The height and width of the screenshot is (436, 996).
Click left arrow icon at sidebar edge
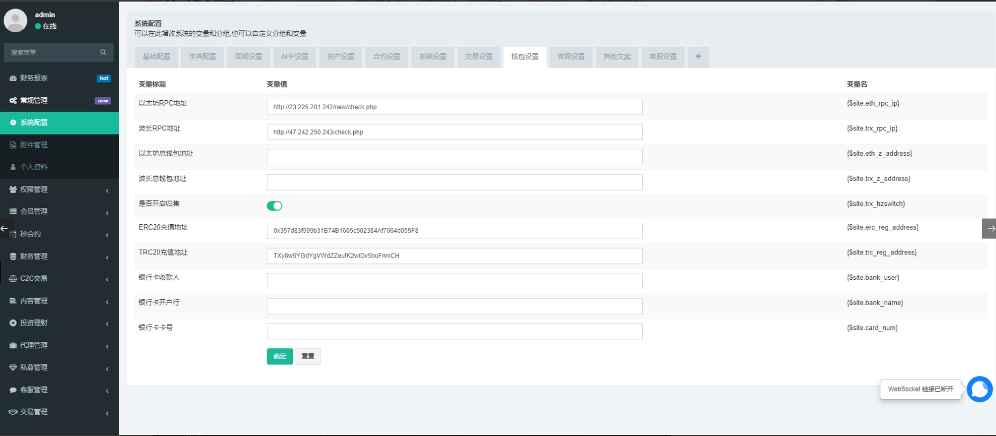coord(4,229)
